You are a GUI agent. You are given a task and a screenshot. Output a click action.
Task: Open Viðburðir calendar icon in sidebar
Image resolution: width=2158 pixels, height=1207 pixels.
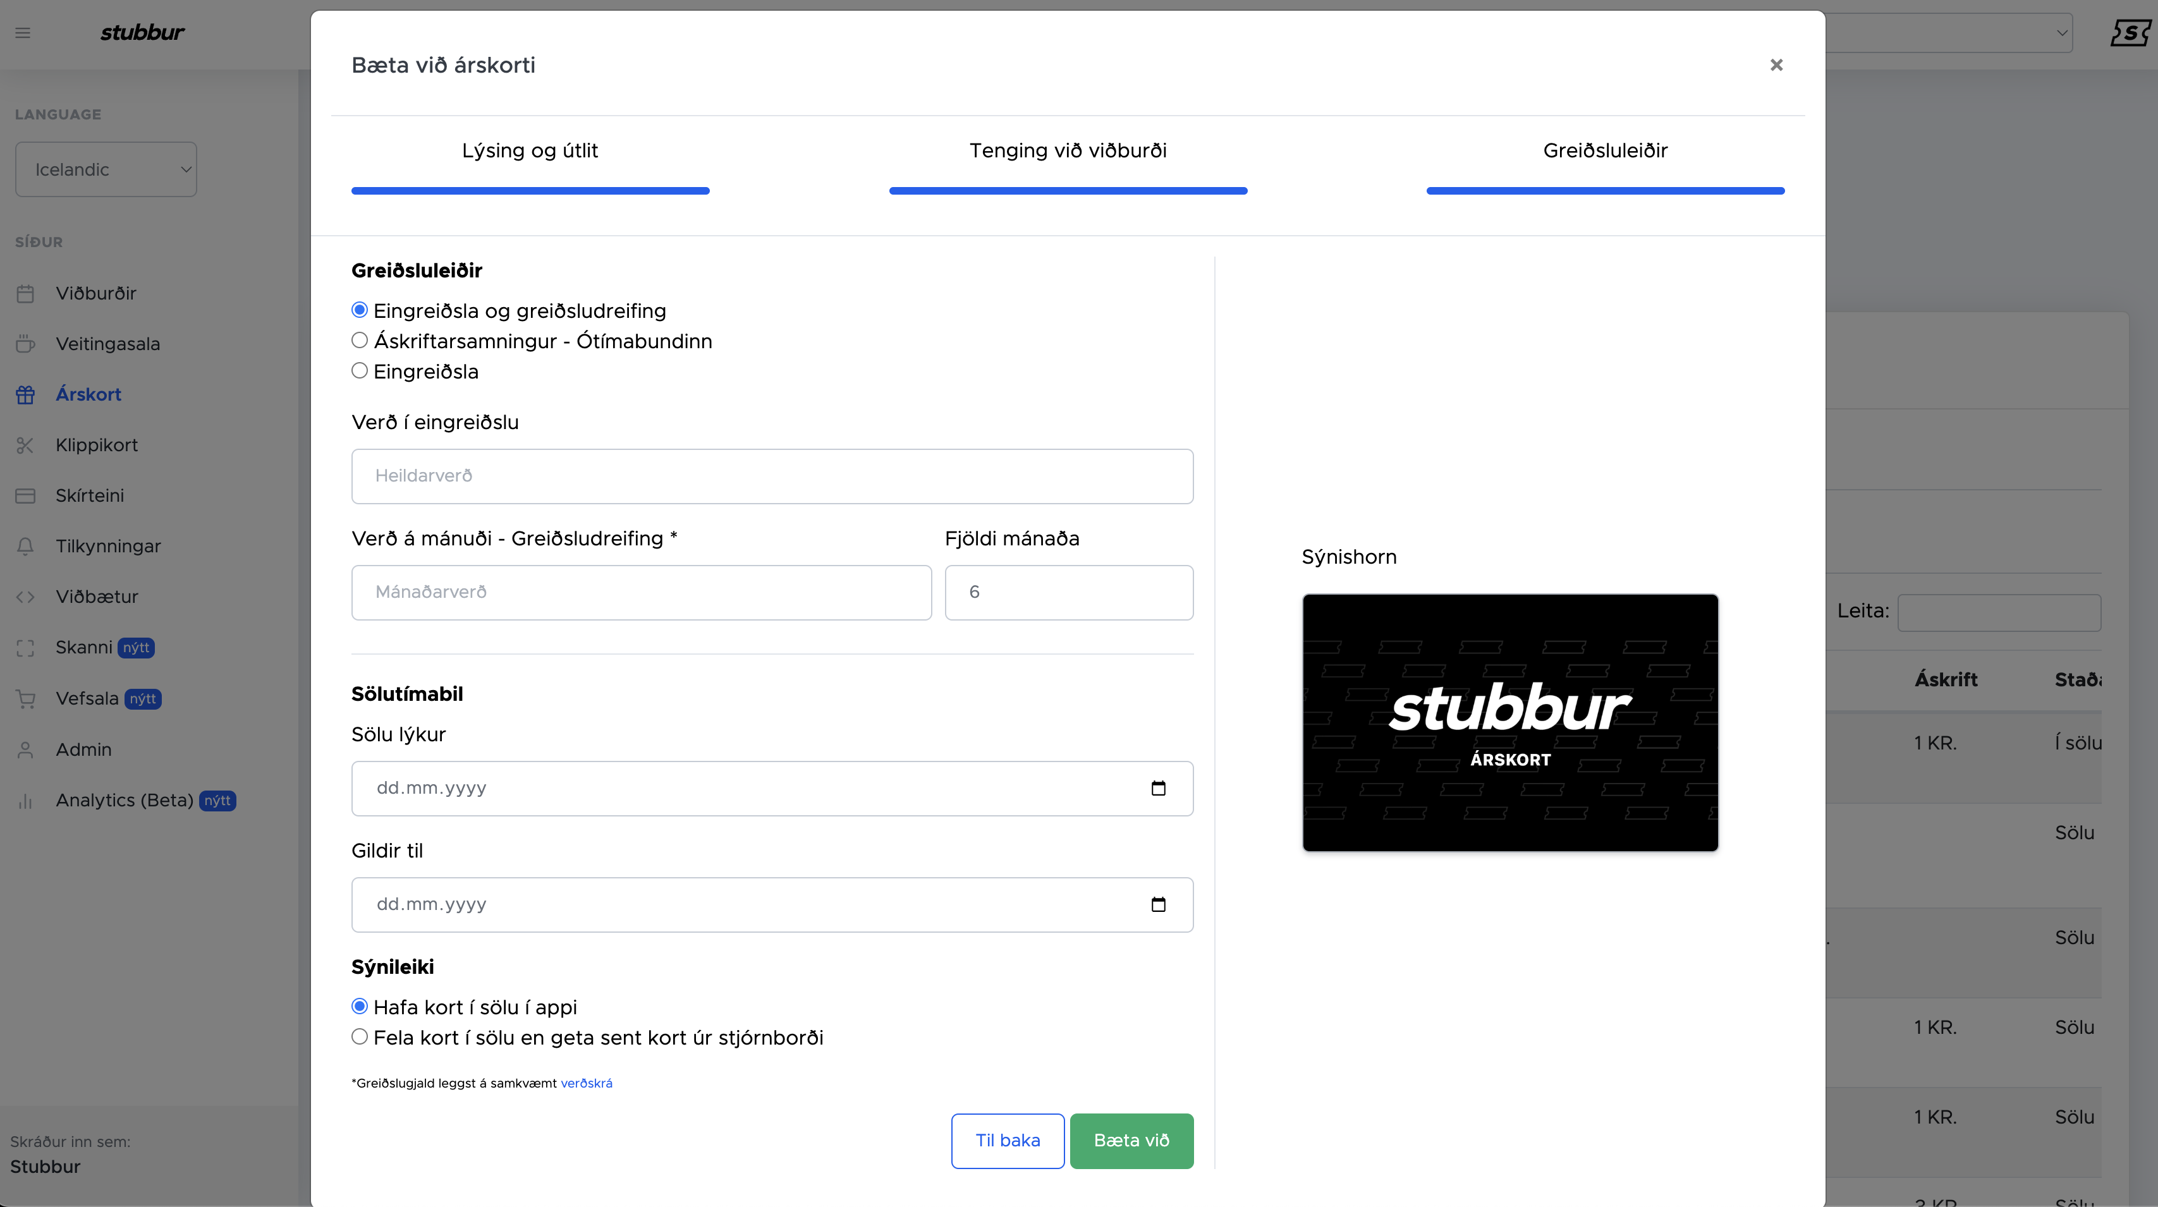(x=25, y=294)
